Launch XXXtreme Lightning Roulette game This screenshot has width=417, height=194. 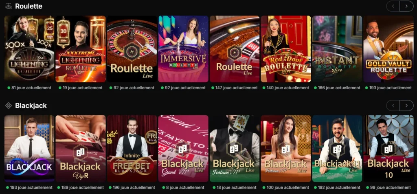click(81, 49)
